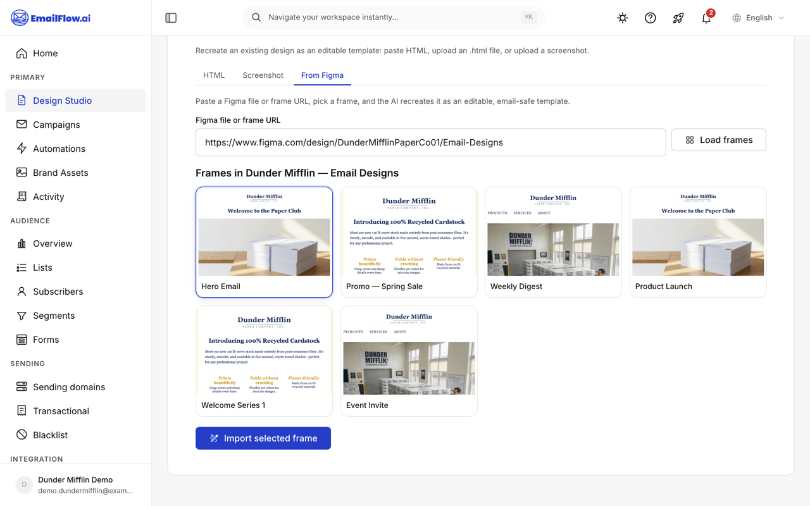Select the Product Launch frame
This screenshot has height=506, width=810.
point(698,242)
